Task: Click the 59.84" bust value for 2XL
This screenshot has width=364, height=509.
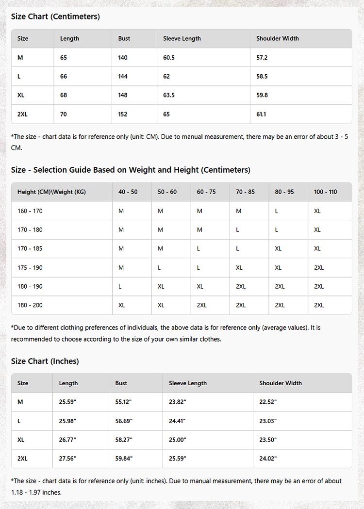Action: (124, 459)
